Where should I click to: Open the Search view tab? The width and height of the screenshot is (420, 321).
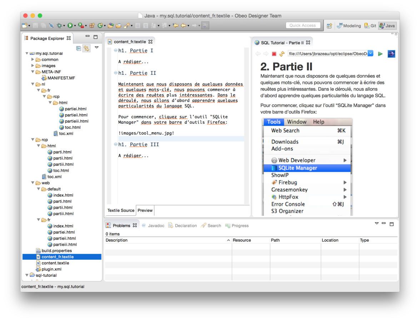click(x=211, y=225)
